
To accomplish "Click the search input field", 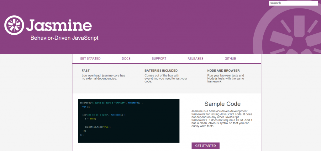I will click(293, 3).
